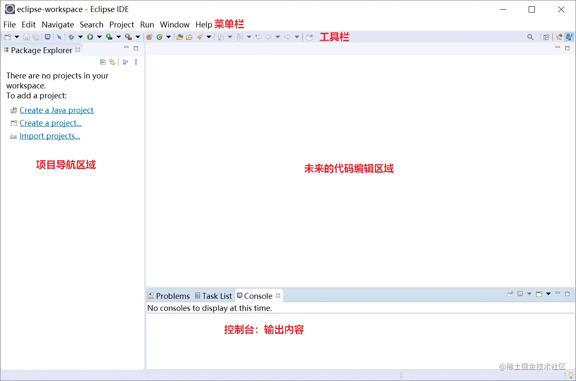
Task: Click the Next Annotation icon
Action: click(220, 37)
